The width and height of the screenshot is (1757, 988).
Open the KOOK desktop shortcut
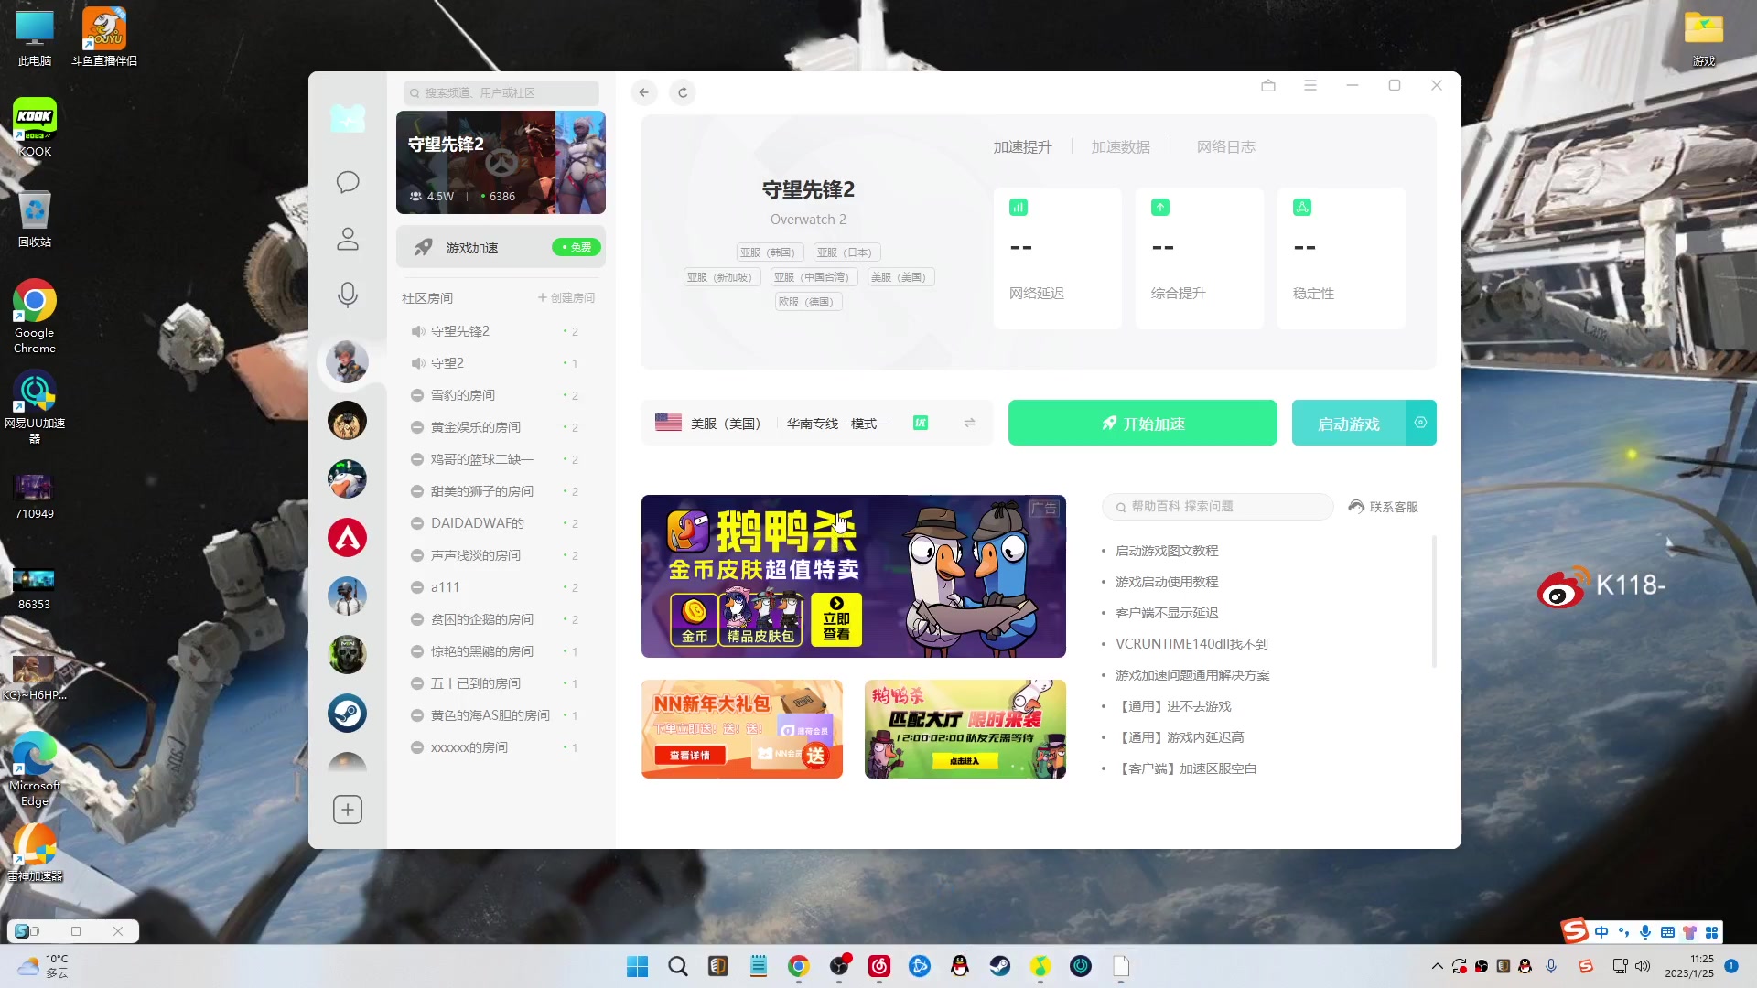tap(34, 128)
